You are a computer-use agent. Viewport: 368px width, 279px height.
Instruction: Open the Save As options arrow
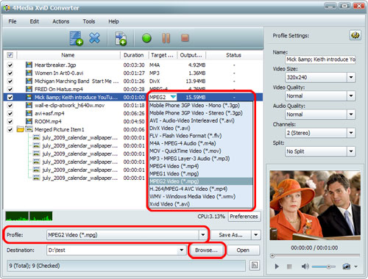click(256, 235)
